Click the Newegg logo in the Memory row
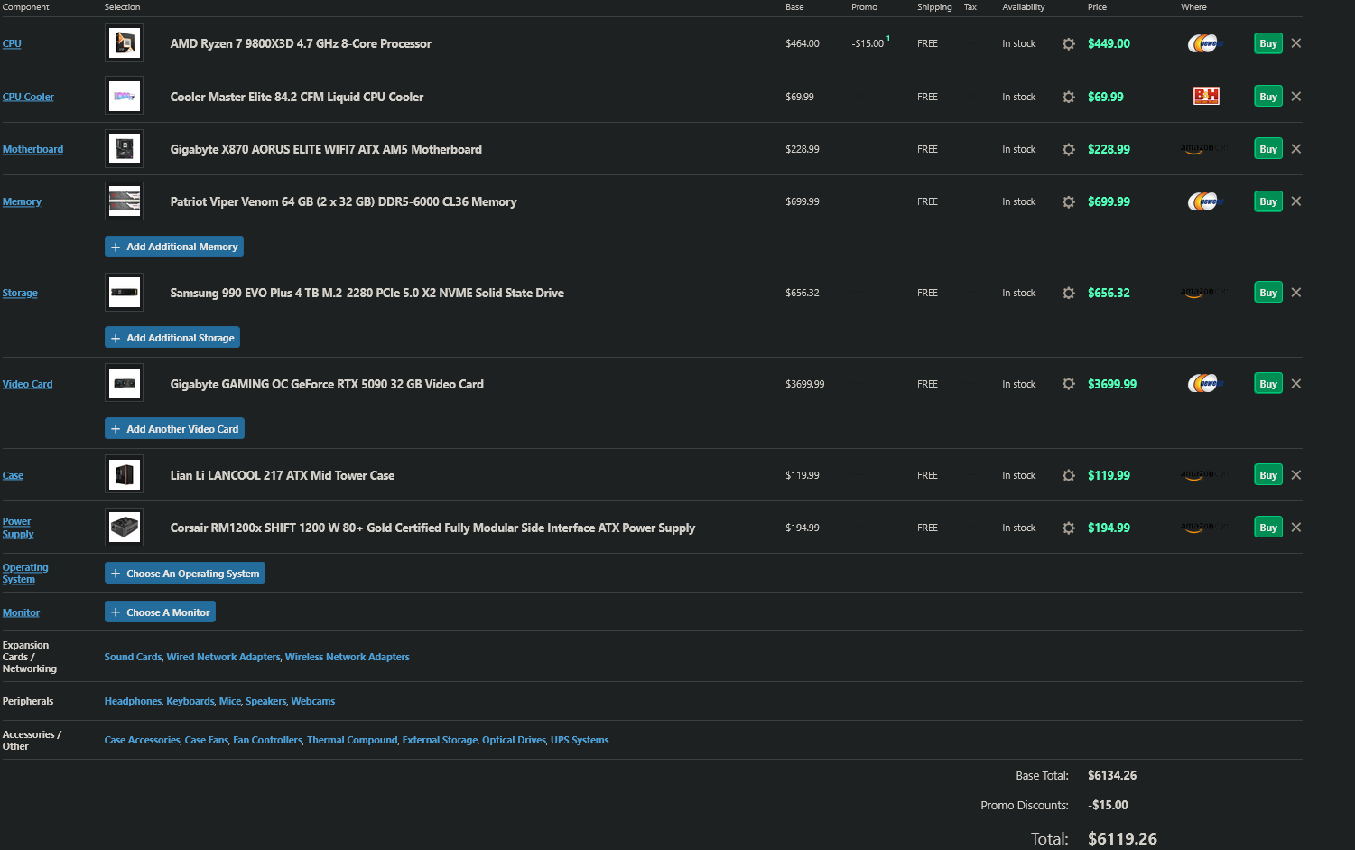 tap(1204, 201)
